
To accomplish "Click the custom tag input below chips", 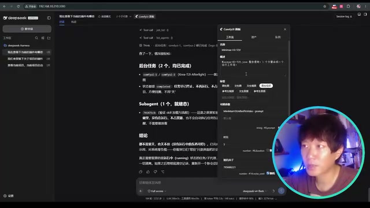I will click(x=253, y=98).
